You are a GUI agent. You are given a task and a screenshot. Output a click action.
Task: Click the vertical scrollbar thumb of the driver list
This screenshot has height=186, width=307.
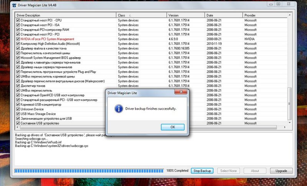290,104
